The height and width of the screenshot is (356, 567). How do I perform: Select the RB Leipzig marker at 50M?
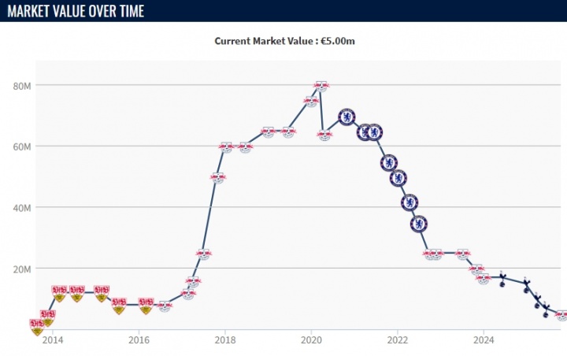pyautogui.click(x=217, y=178)
